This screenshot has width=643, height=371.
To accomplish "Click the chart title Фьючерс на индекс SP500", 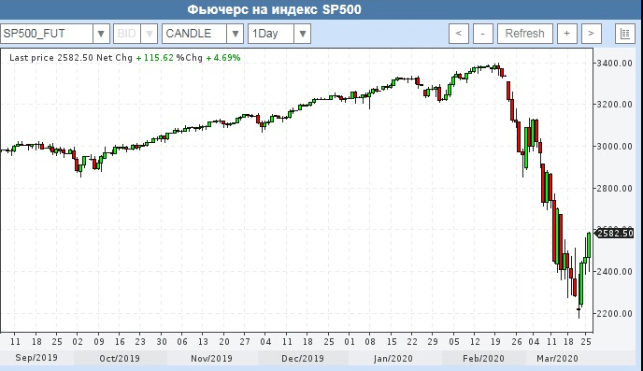I will click(275, 9).
